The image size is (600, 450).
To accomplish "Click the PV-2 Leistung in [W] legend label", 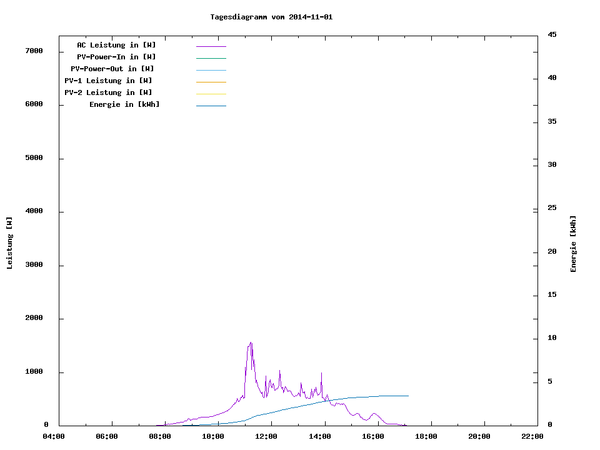I will (108, 92).
